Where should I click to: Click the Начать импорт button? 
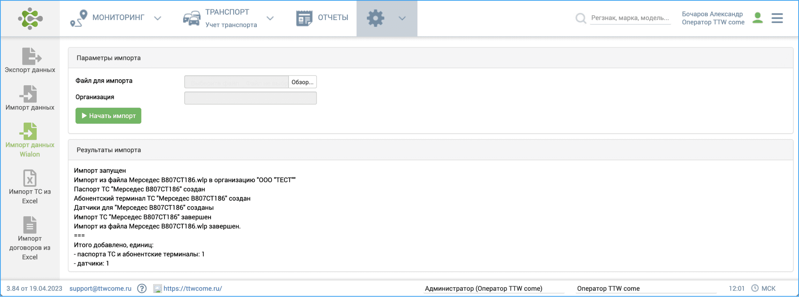click(108, 116)
